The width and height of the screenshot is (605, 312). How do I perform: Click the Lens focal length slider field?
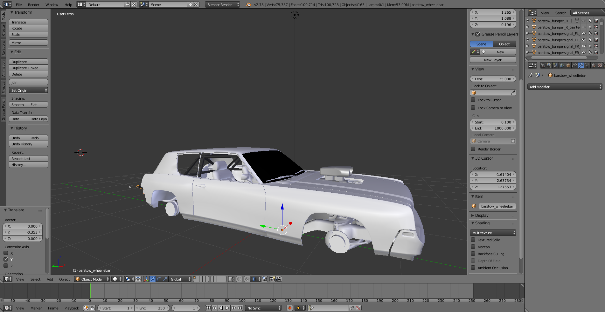point(493,79)
